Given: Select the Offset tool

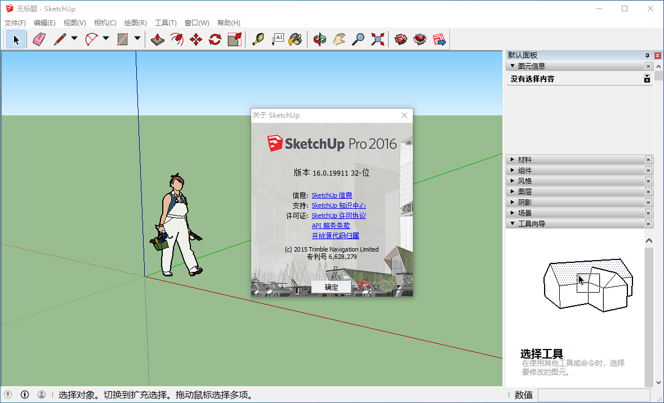Looking at the screenshot, I should [177, 40].
